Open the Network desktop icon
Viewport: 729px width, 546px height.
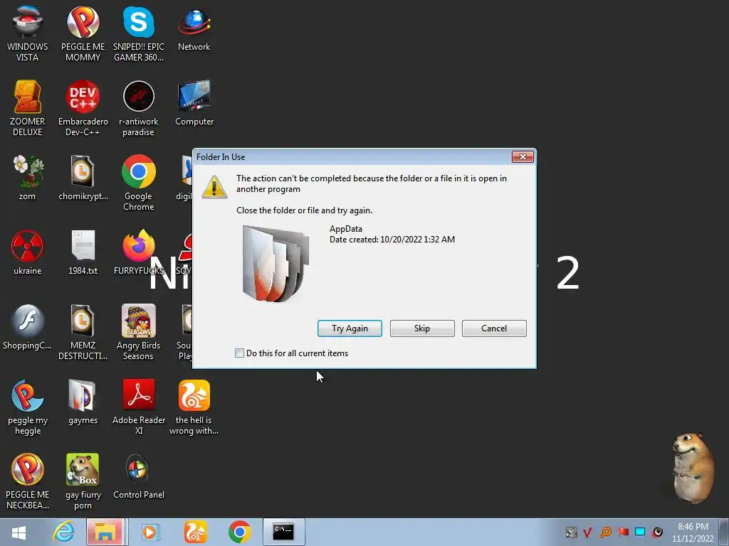click(194, 28)
